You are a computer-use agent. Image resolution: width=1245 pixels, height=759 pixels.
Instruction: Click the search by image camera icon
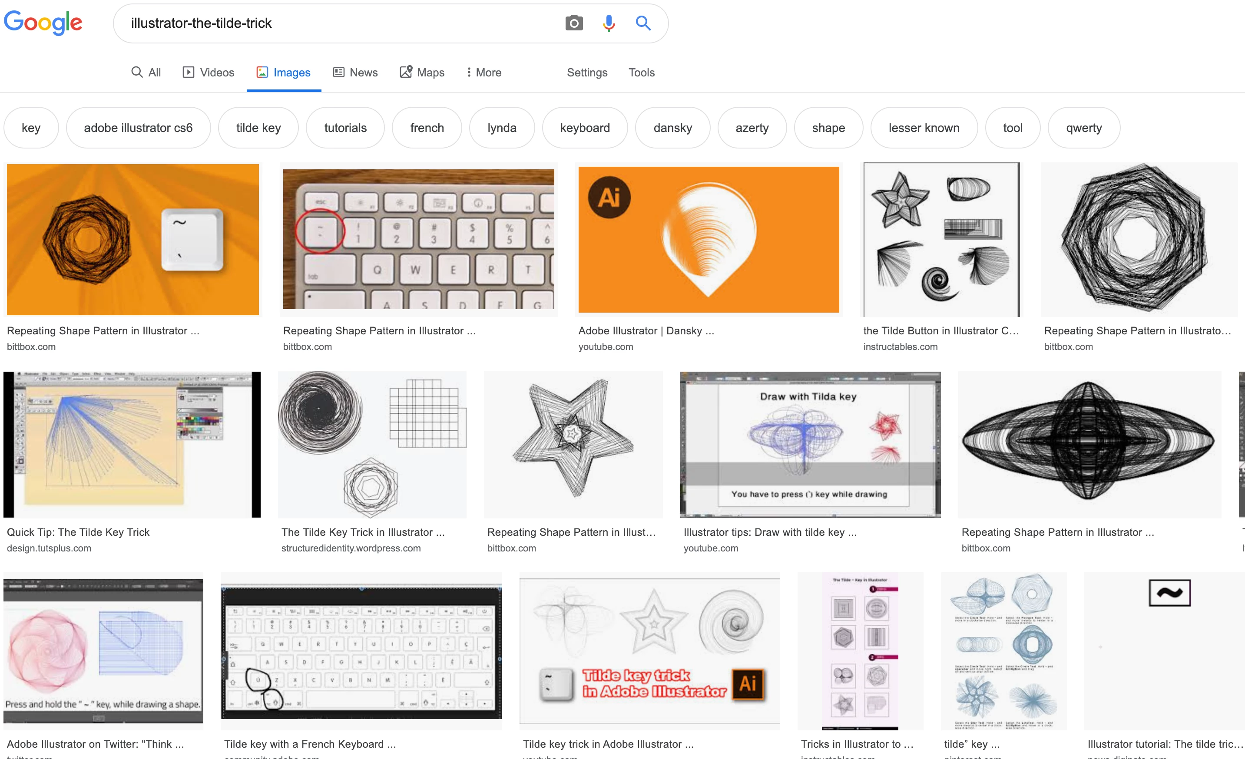573,23
